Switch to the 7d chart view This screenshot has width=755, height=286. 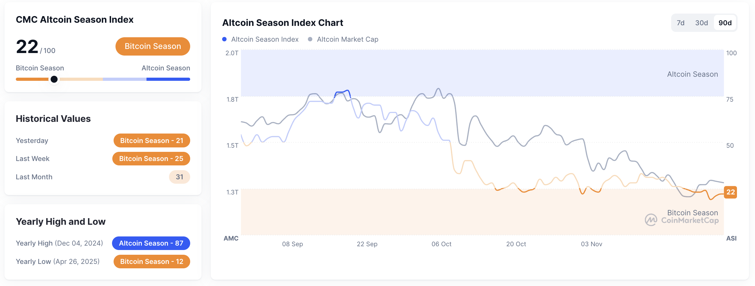[x=681, y=23]
